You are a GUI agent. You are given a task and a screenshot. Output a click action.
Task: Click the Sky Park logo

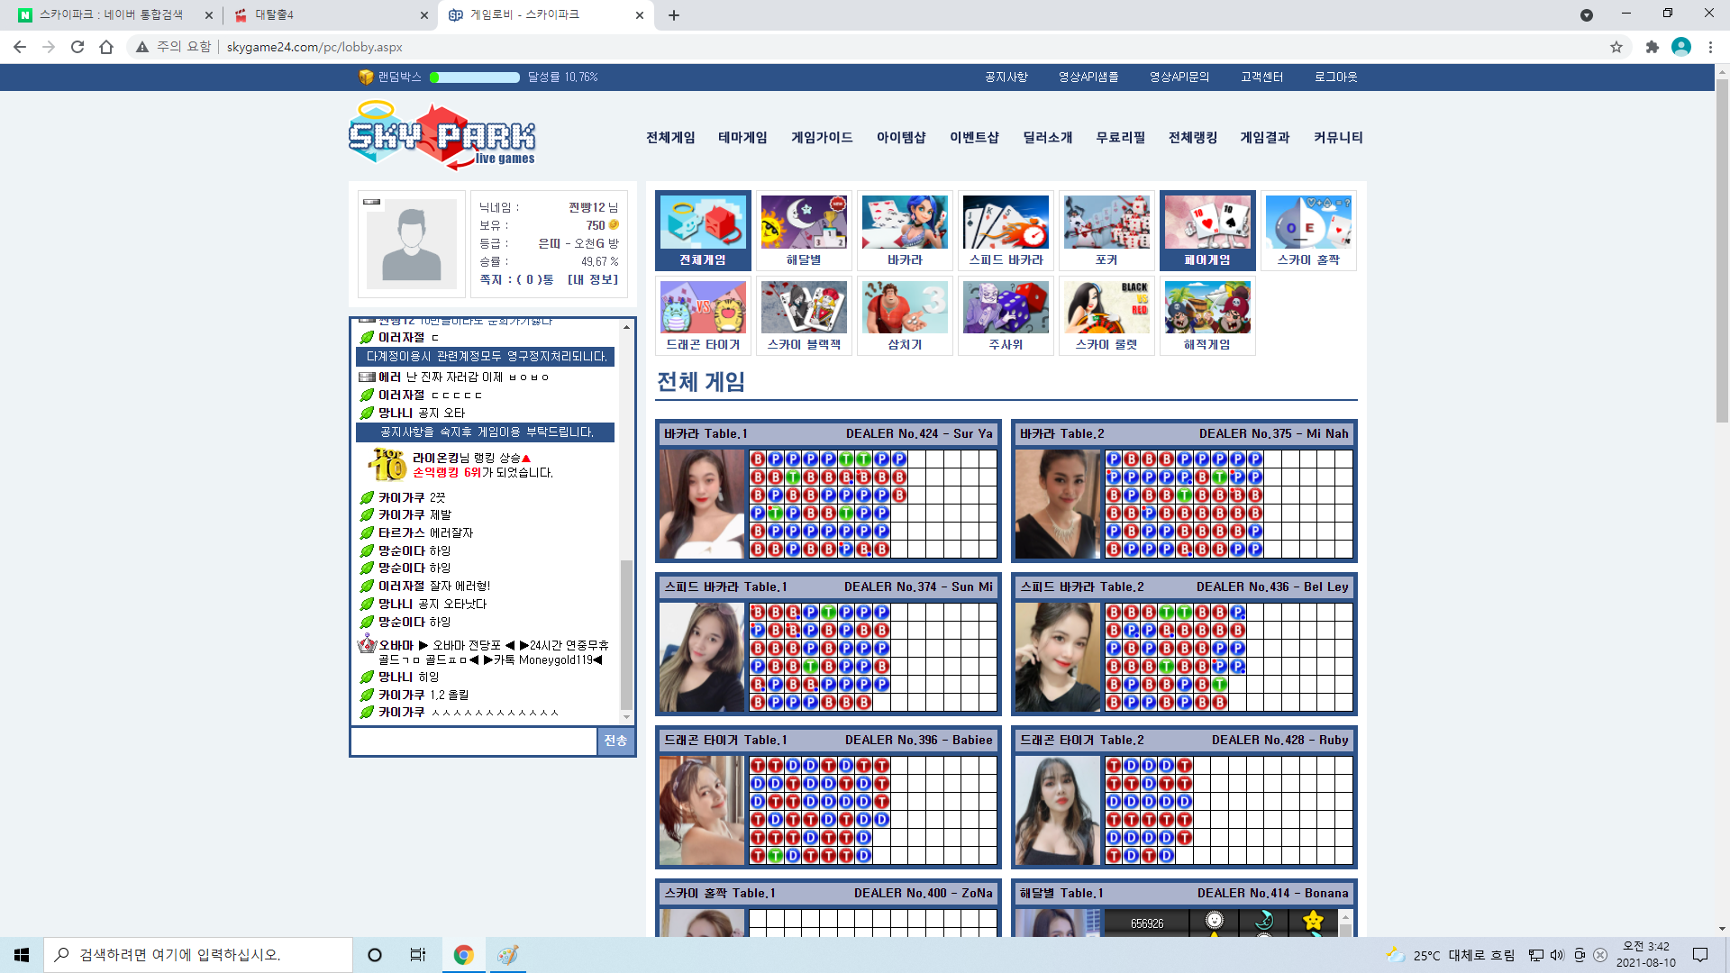point(442,135)
